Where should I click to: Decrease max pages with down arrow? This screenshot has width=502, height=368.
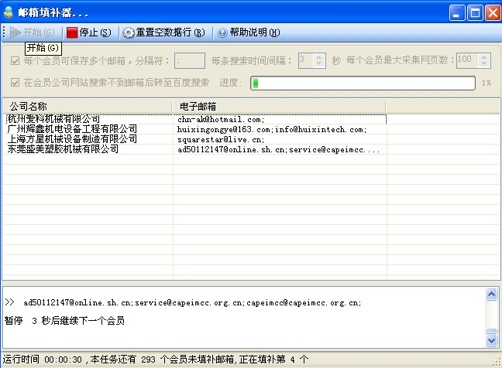[x=483, y=64]
